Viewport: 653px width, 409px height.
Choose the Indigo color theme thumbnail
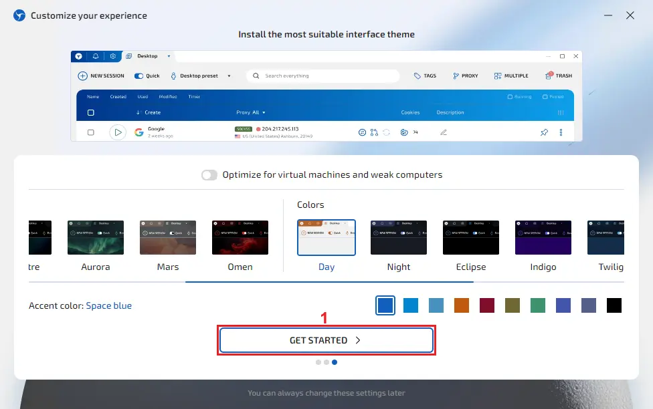coord(543,237)
